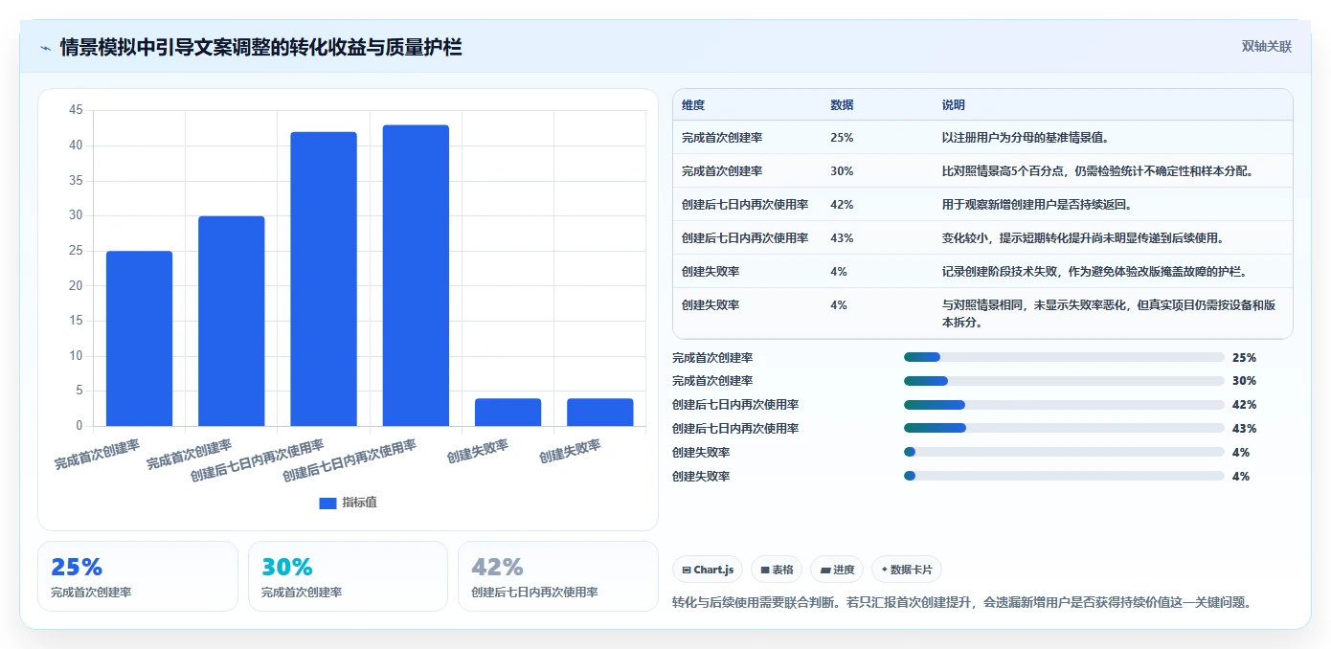Click the tallest chart bar at 43
The width and height of the screenshot is (1331, 649).
(x=416, y=275)
